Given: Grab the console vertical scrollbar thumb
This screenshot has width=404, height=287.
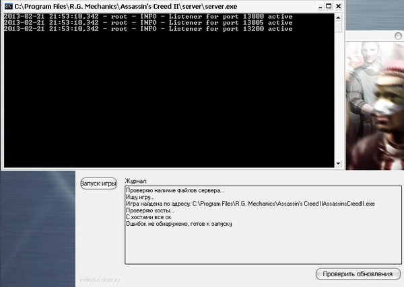Looking at the screenshot, I should point(339,27).
